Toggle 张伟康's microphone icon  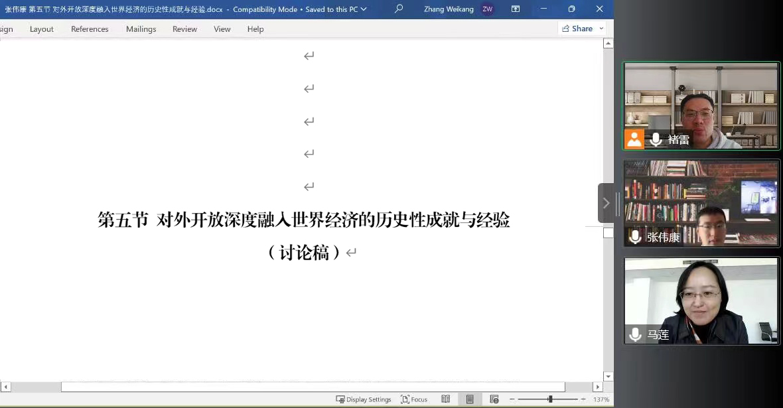pos(635,237)
